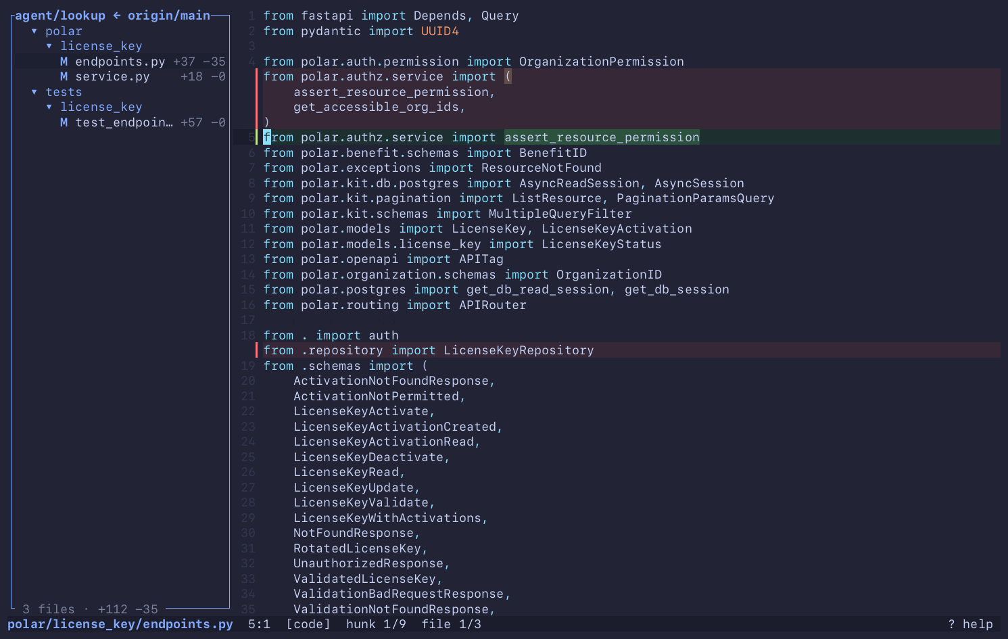Click "OrganizationID" in the code

tap(609, 275)
